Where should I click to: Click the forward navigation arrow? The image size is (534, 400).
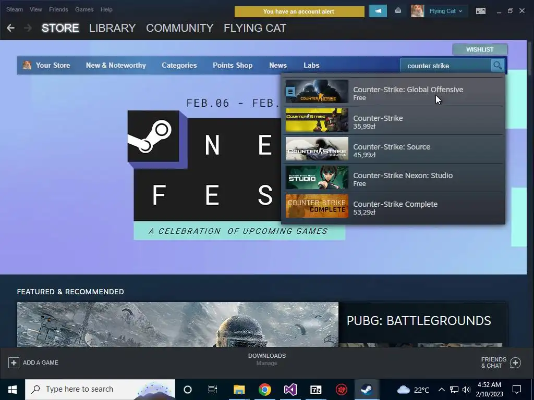28,28
